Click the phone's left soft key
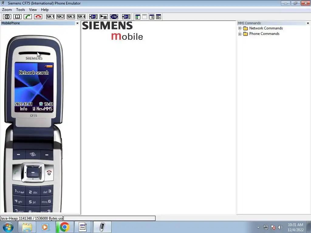The image size is (311, 233). (19, 154)
